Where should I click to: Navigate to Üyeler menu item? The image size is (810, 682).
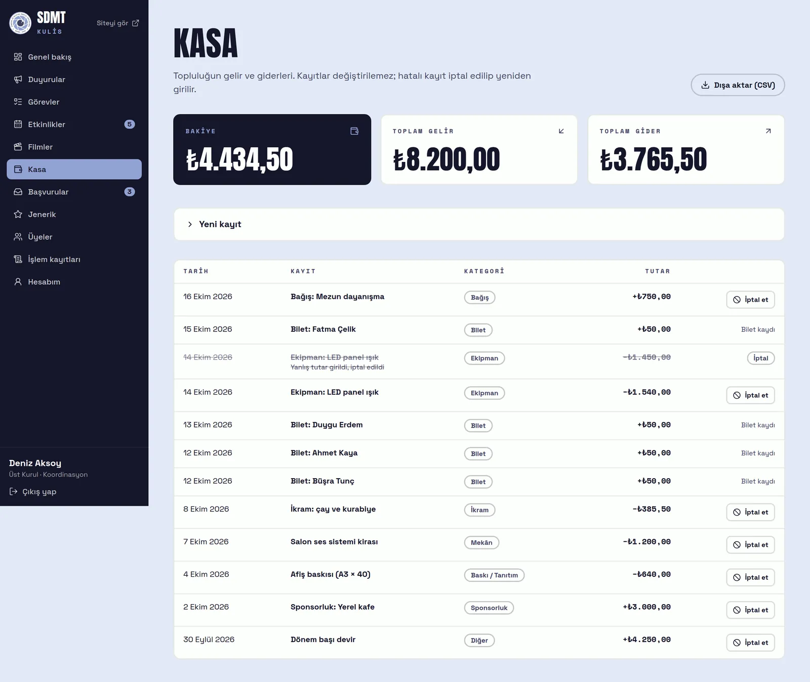pyautogui.click(x=74, y=237)
